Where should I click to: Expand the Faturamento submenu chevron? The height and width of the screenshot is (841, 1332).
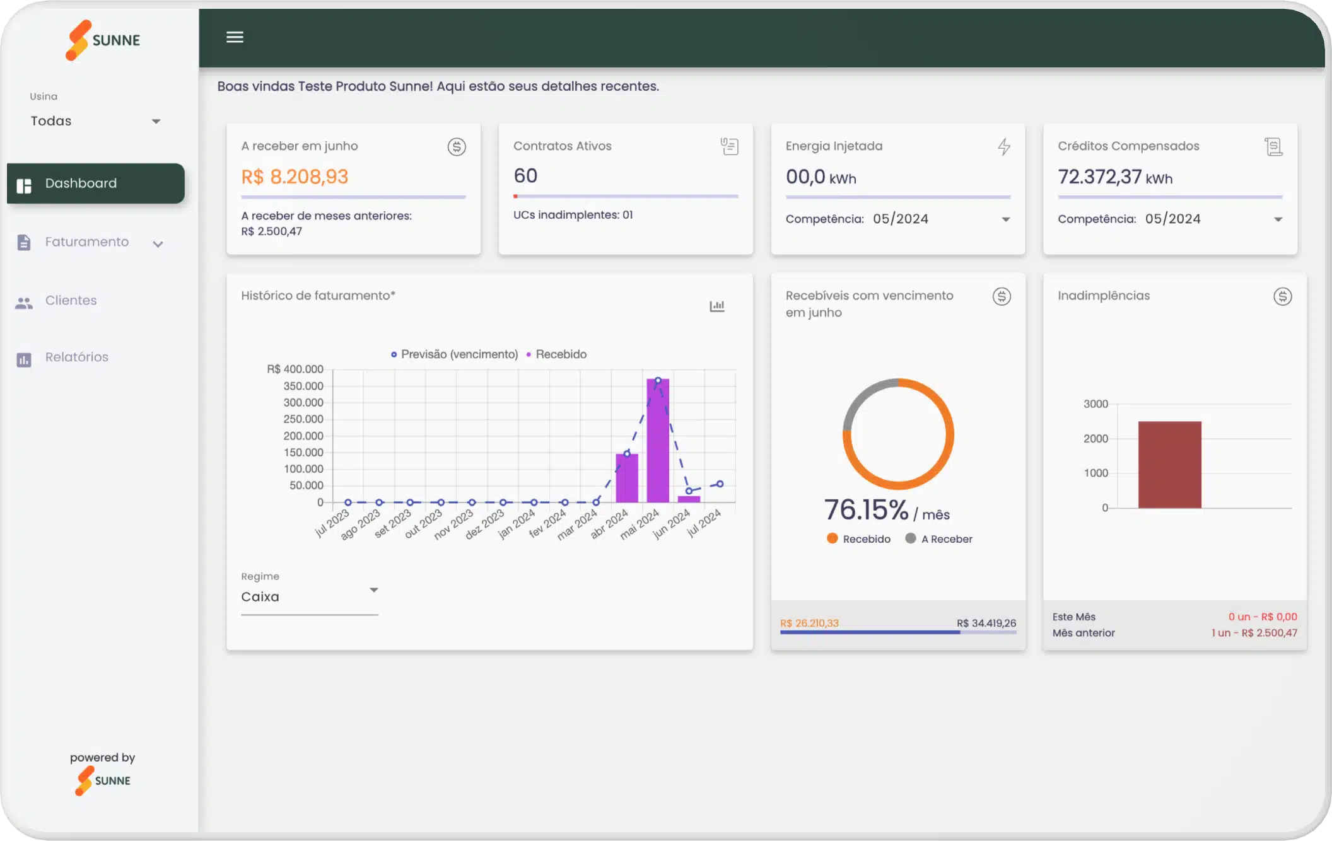point(158,244)
